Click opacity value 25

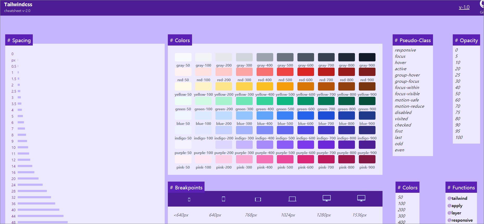click(457, 75)
